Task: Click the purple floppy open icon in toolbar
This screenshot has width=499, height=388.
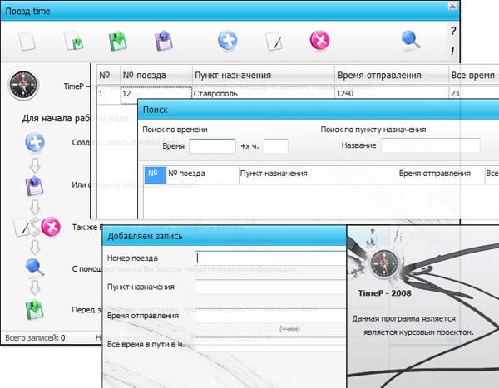Action: click(164, 41)
